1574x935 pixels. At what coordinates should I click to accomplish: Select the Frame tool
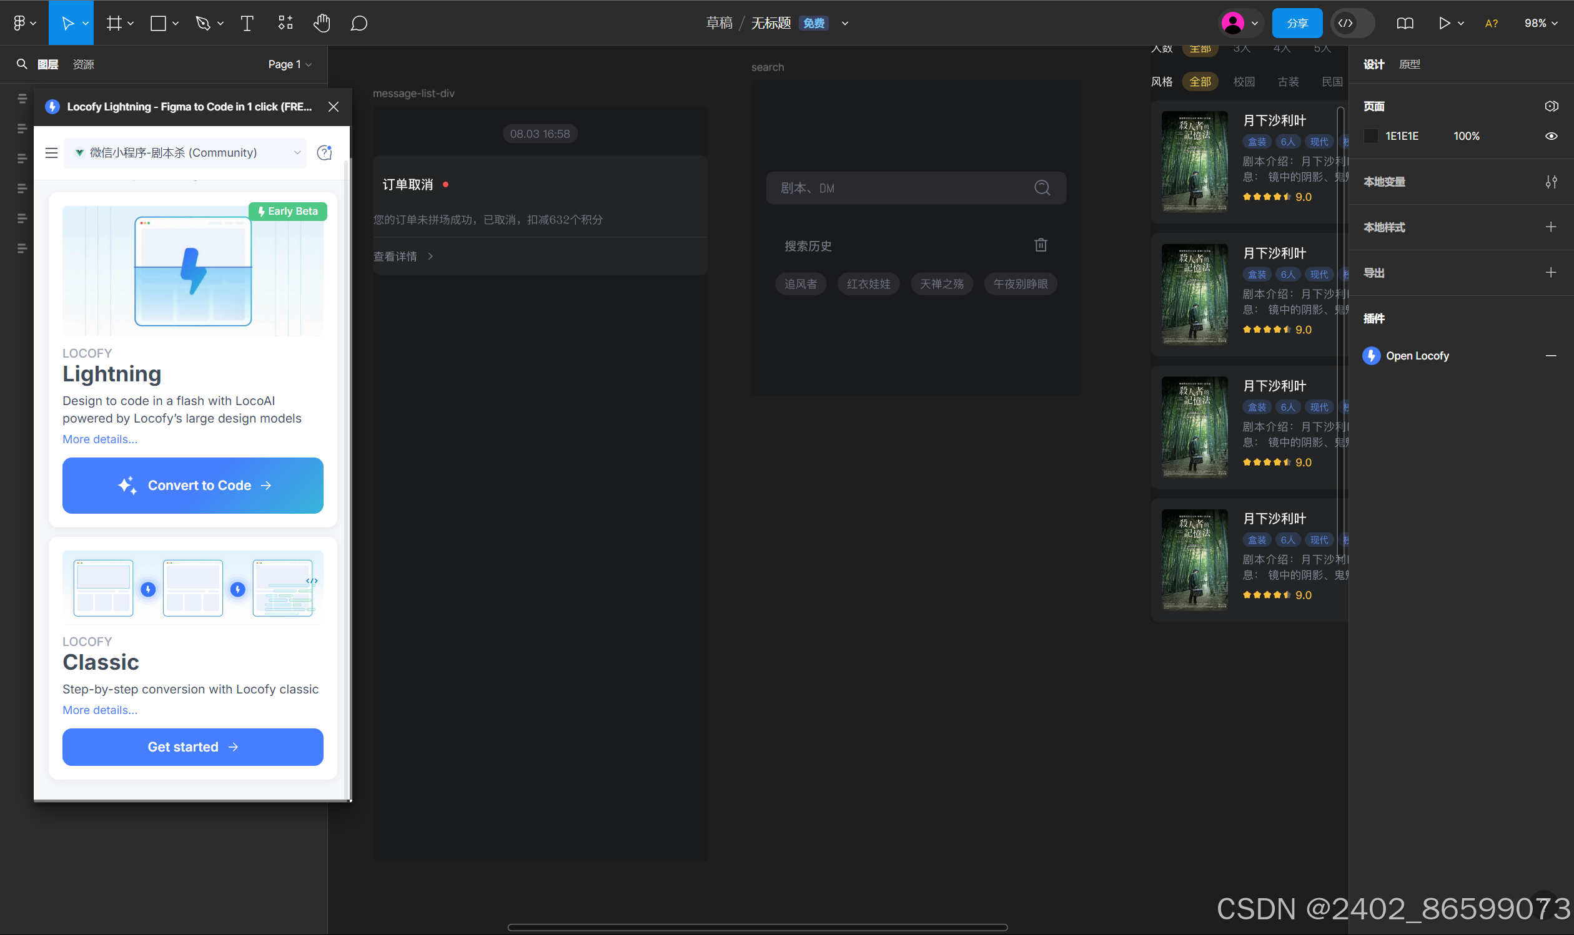point(114,23)
